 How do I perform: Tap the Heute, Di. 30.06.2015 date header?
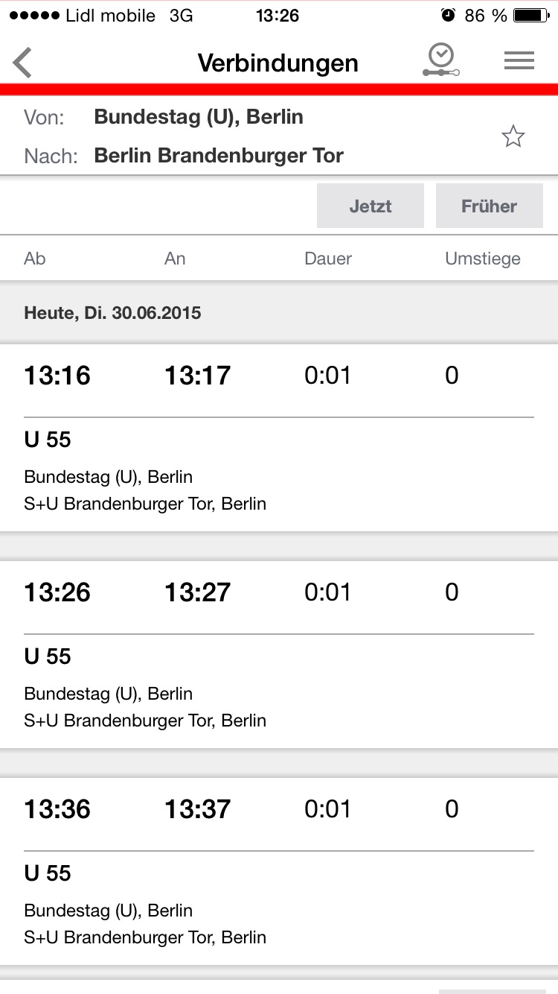click(113, 312)
